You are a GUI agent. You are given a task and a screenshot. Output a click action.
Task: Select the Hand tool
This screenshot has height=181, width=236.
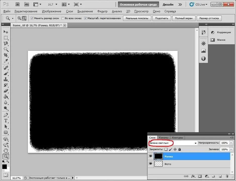(6, 151)
